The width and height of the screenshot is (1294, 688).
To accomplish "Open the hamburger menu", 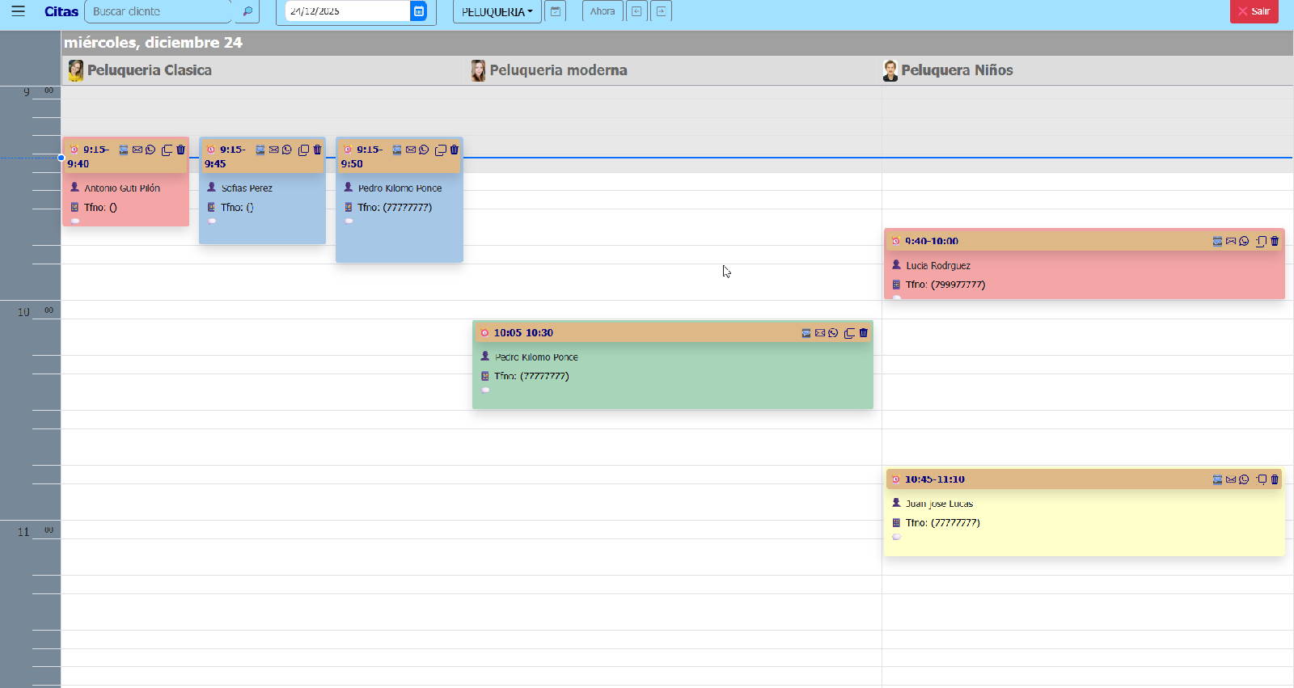I will (18, 11).
